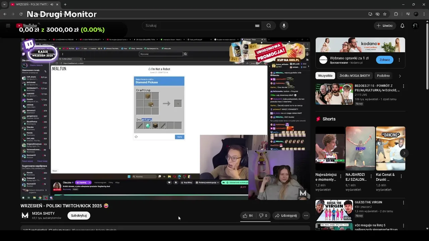Show more filter chips with right arrow

pyautogui.click(x=400, y=76)
